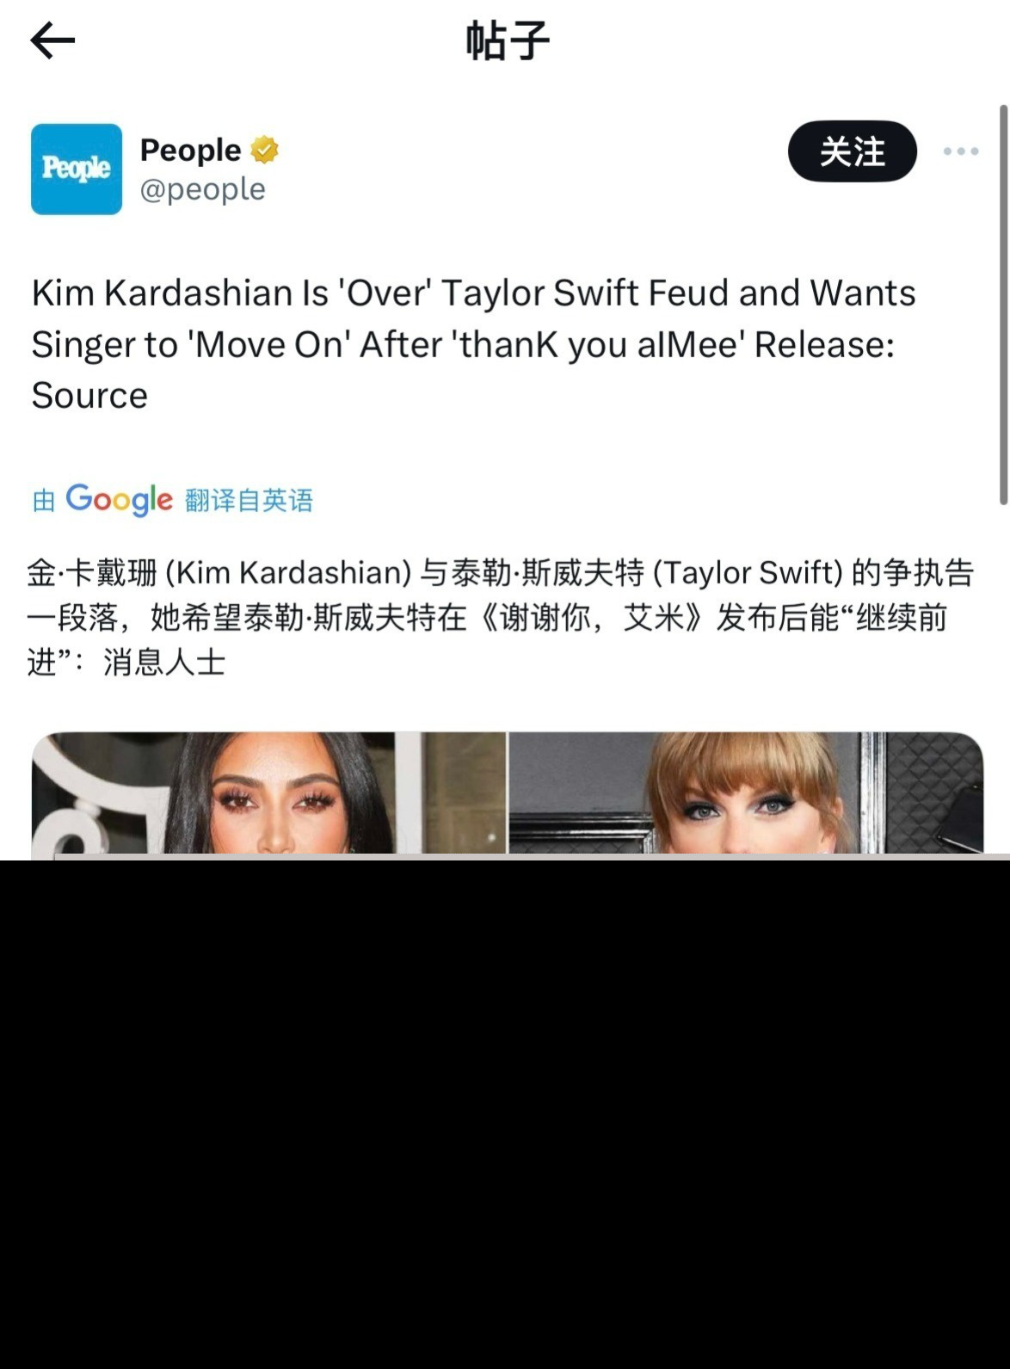Go back using the left arrow
Viewport: 1010px width, 1369px height.
52,40
